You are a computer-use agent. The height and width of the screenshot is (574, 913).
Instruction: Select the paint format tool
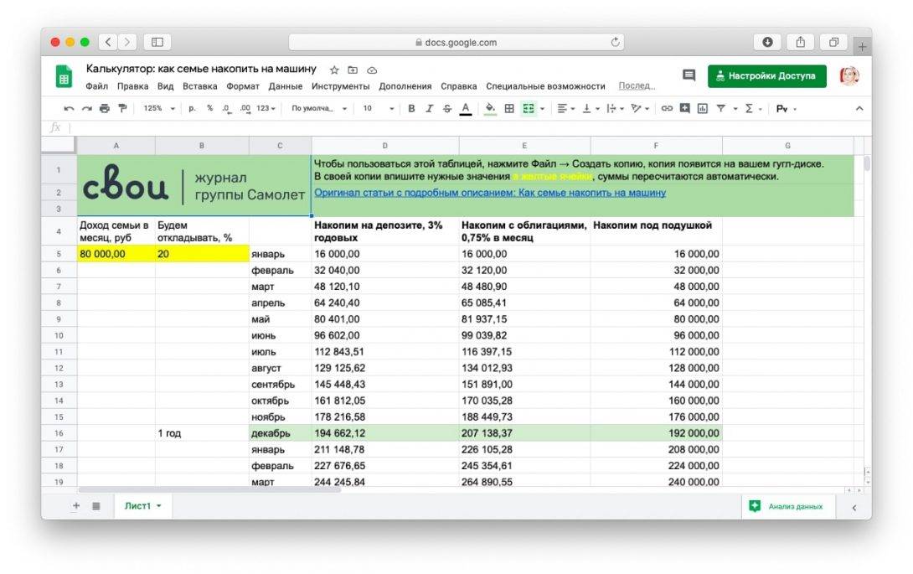[122, 108]
